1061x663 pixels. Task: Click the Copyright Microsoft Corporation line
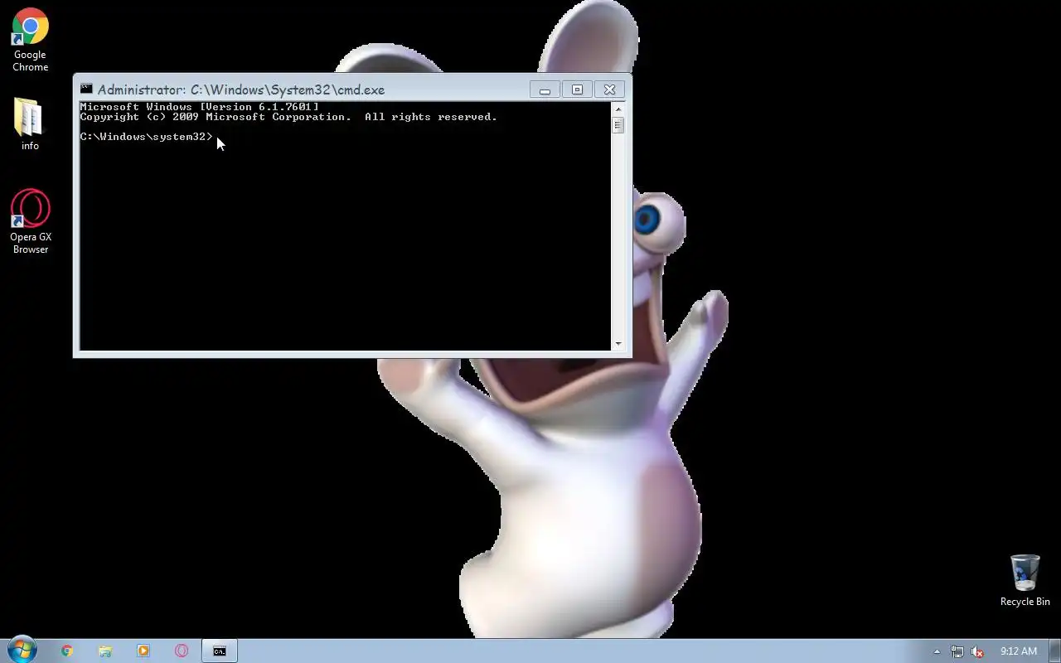(x=288, y=117)
